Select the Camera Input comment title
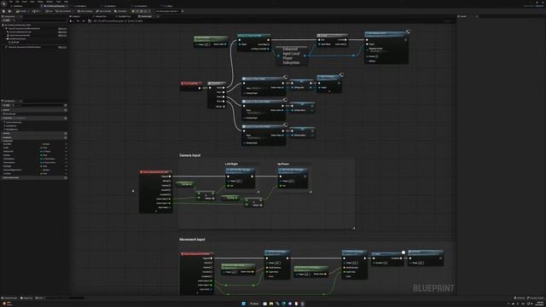 point(189,155)
